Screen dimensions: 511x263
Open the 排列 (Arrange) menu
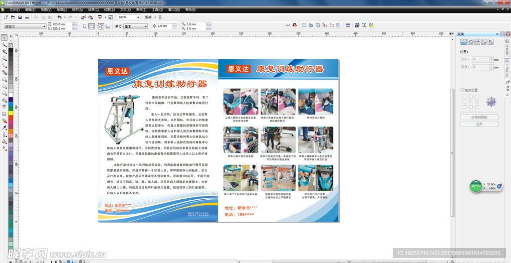(77, 10)
